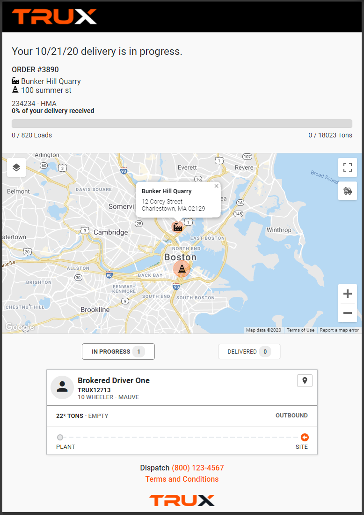Click the delivery progress bar
The height and width of the screenshot is (515, 364).
click(x=182, y=123)
